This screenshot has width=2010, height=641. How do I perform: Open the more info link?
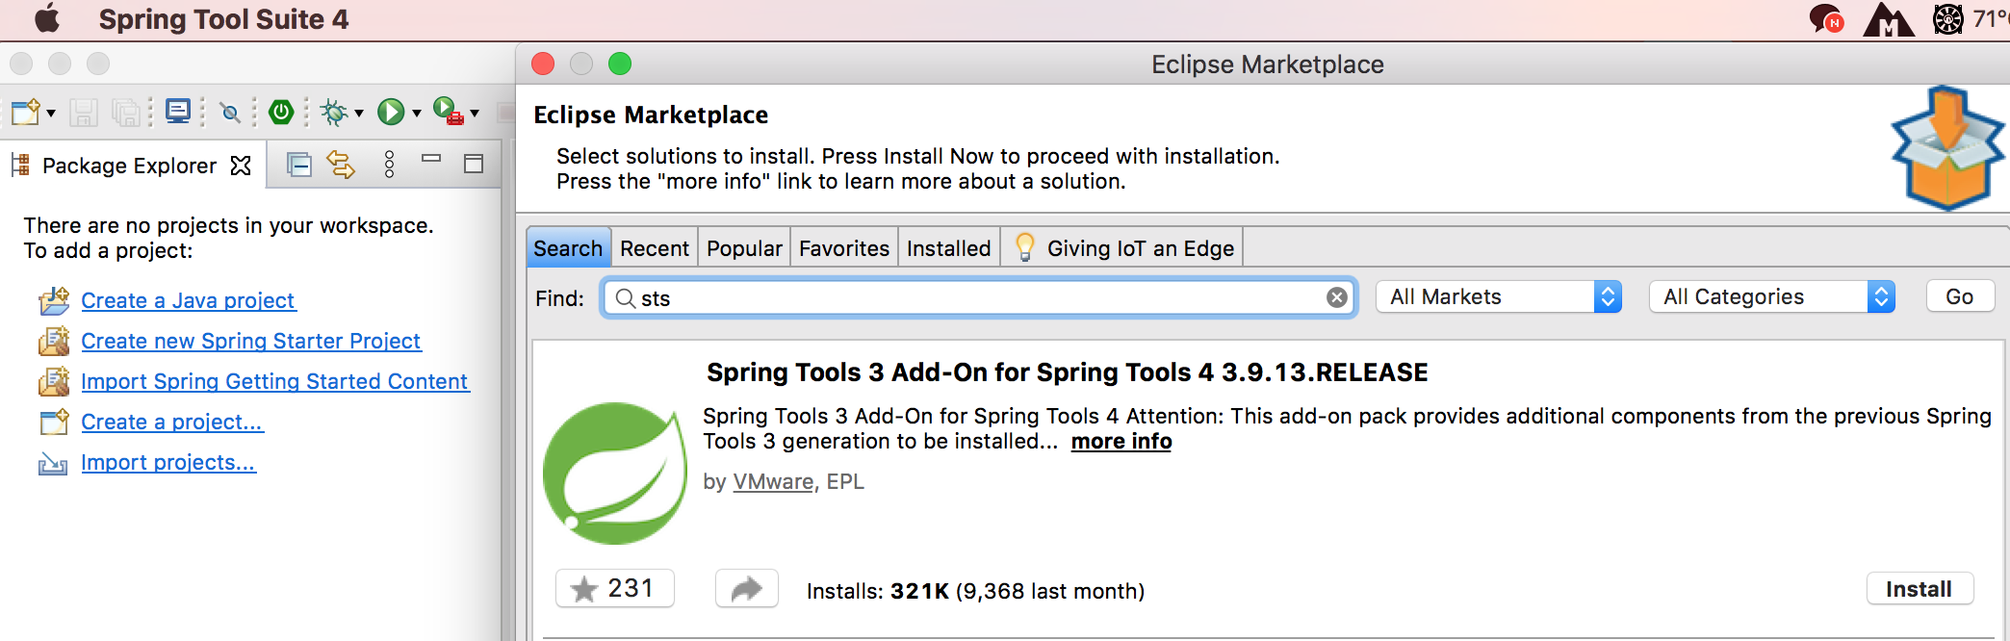click(1121, 441)
